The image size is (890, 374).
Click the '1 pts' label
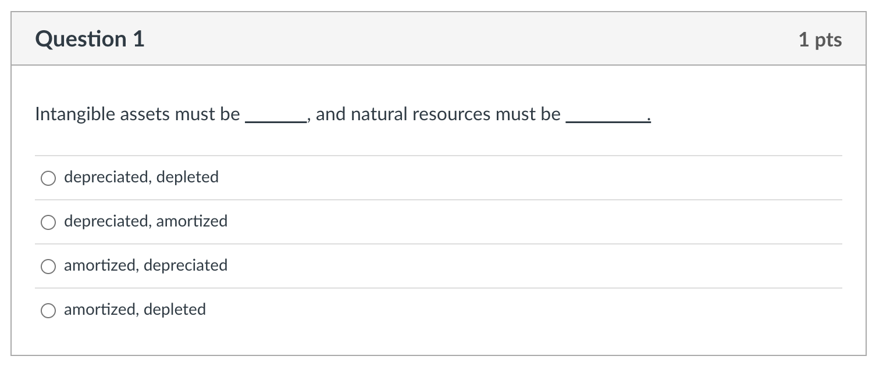821,39
